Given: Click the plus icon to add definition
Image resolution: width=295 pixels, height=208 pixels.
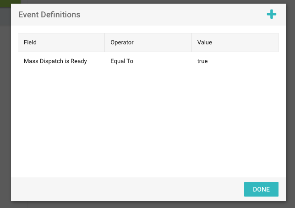Looking at the screenshot, I should click(x=272, y=15).
